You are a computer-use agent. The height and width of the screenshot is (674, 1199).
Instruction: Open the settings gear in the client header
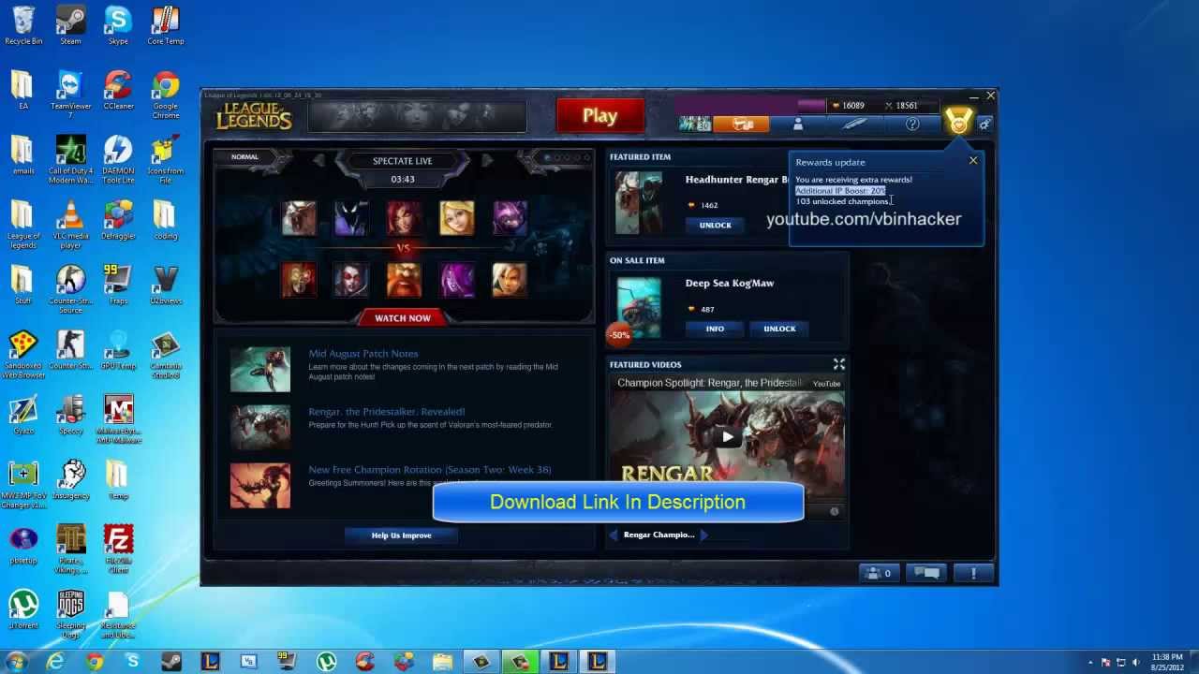click(x=984, y=124)
